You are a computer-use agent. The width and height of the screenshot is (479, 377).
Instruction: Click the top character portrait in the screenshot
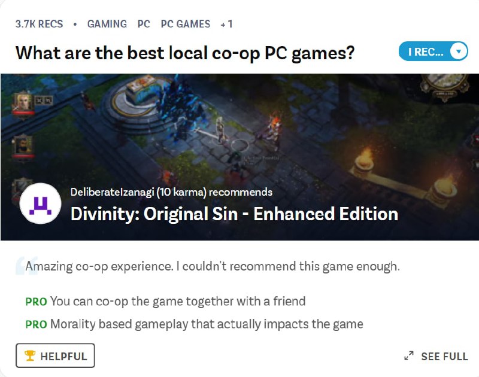tap(23, 104)
